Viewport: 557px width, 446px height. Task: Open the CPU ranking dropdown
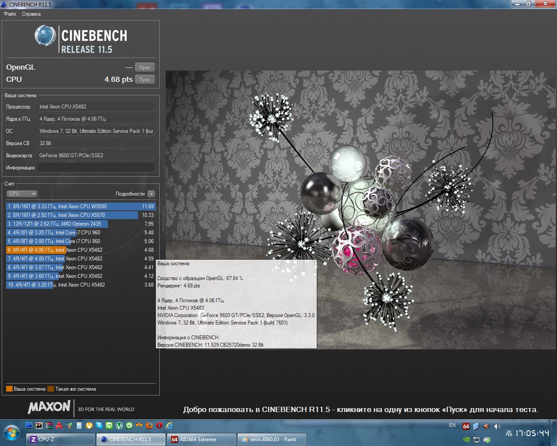pyautogui.click(x=22, y=194)
